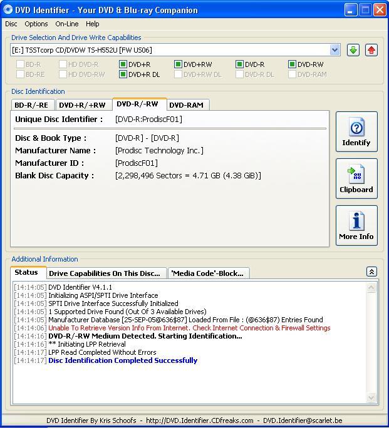The image size is (389, 428).
Task: Click 'DVD-R/-RW Medium Detected' log line
Action: (145, 336)
